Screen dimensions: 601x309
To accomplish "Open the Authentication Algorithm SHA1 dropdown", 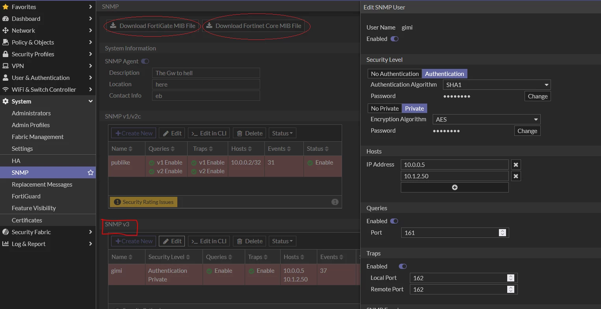I will point(497,85).
